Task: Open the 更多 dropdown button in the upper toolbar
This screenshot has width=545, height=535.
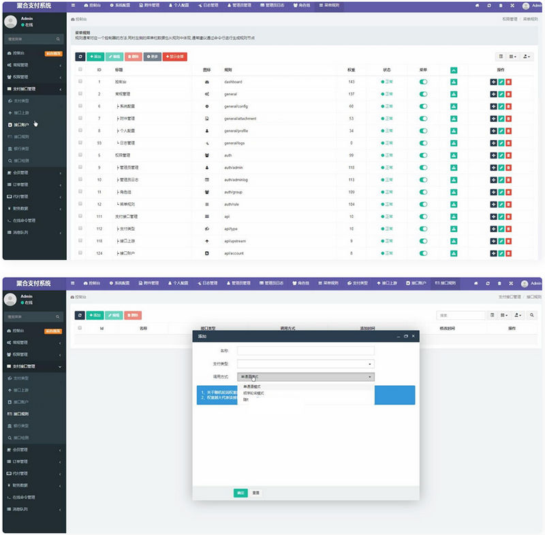Action: pyautogui.click(x=152, y=56)
